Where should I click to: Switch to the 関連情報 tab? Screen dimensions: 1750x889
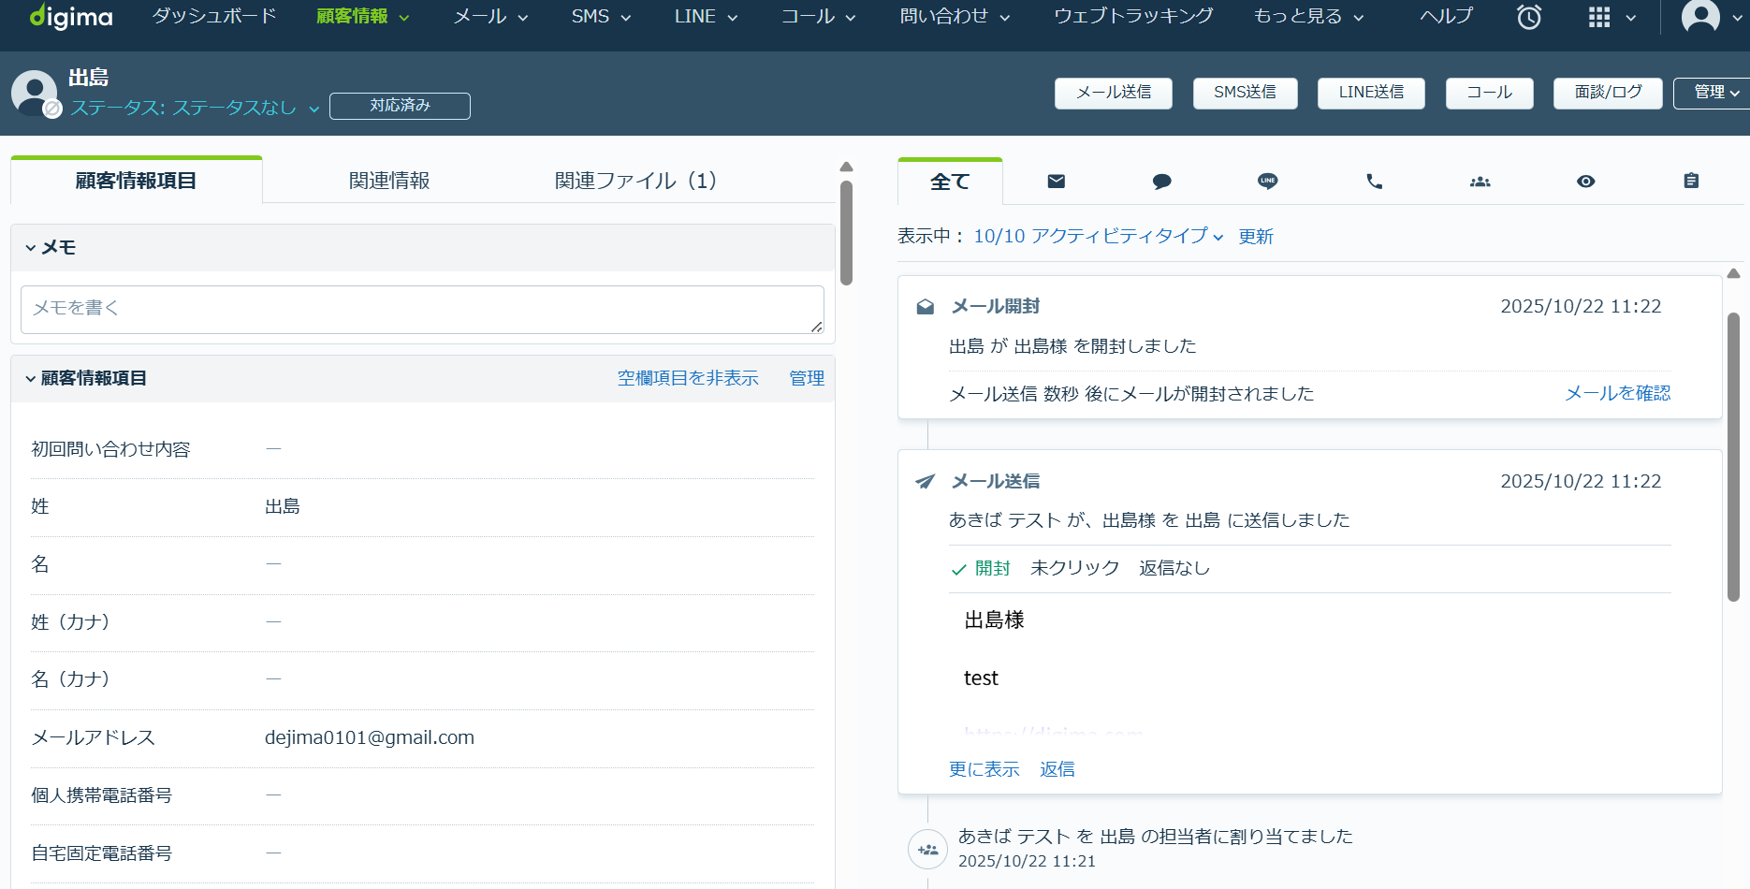click(389, 181)
